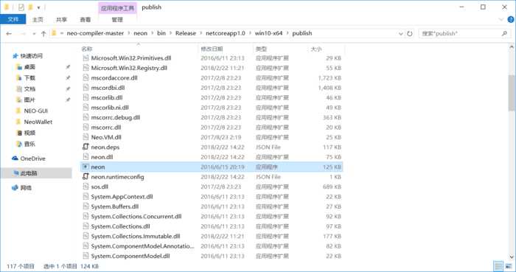The width and height of the screenshot is (516, 272).
Task: Click the neon application file icon
Action: (x=86, y=167)
